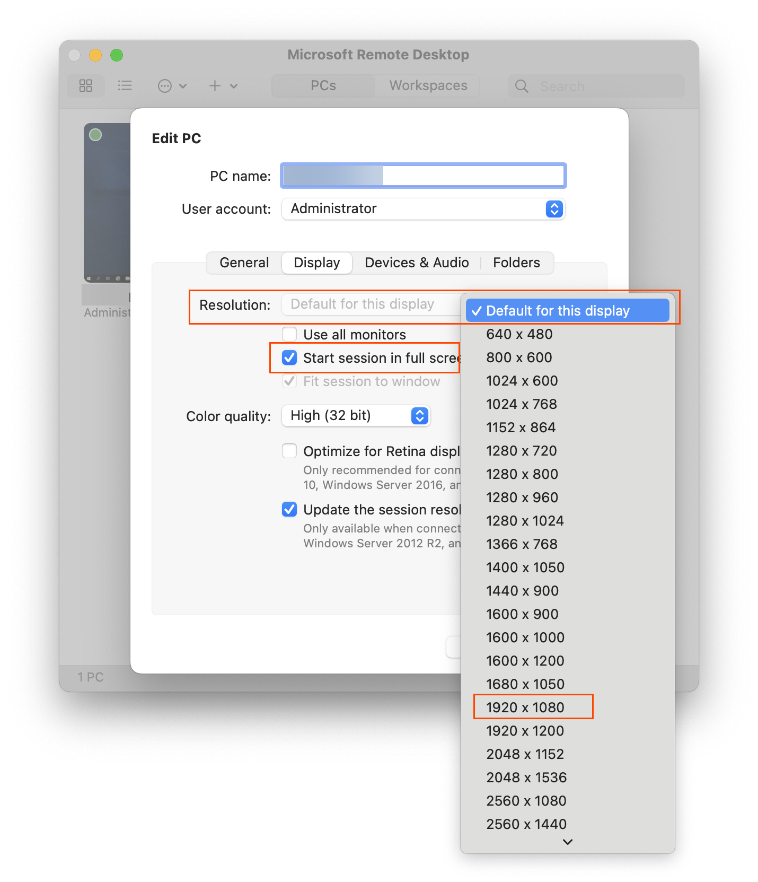This screenshot has width=758, height=882.
Task: Switch to grid view icon
Action: pos(86,86)
